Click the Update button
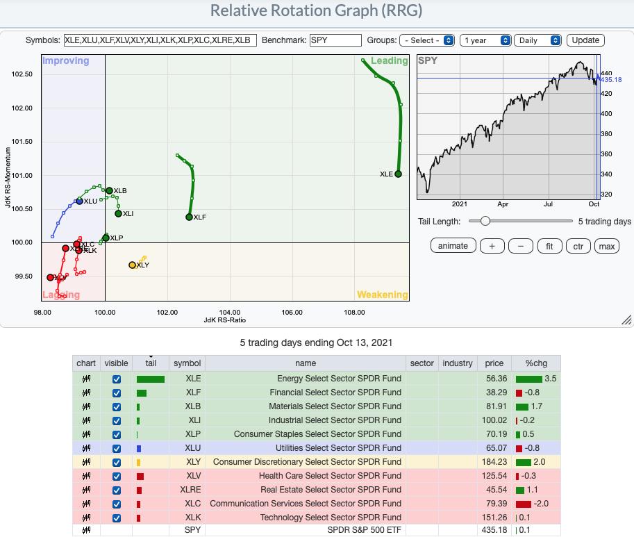 tap(585, 40)
